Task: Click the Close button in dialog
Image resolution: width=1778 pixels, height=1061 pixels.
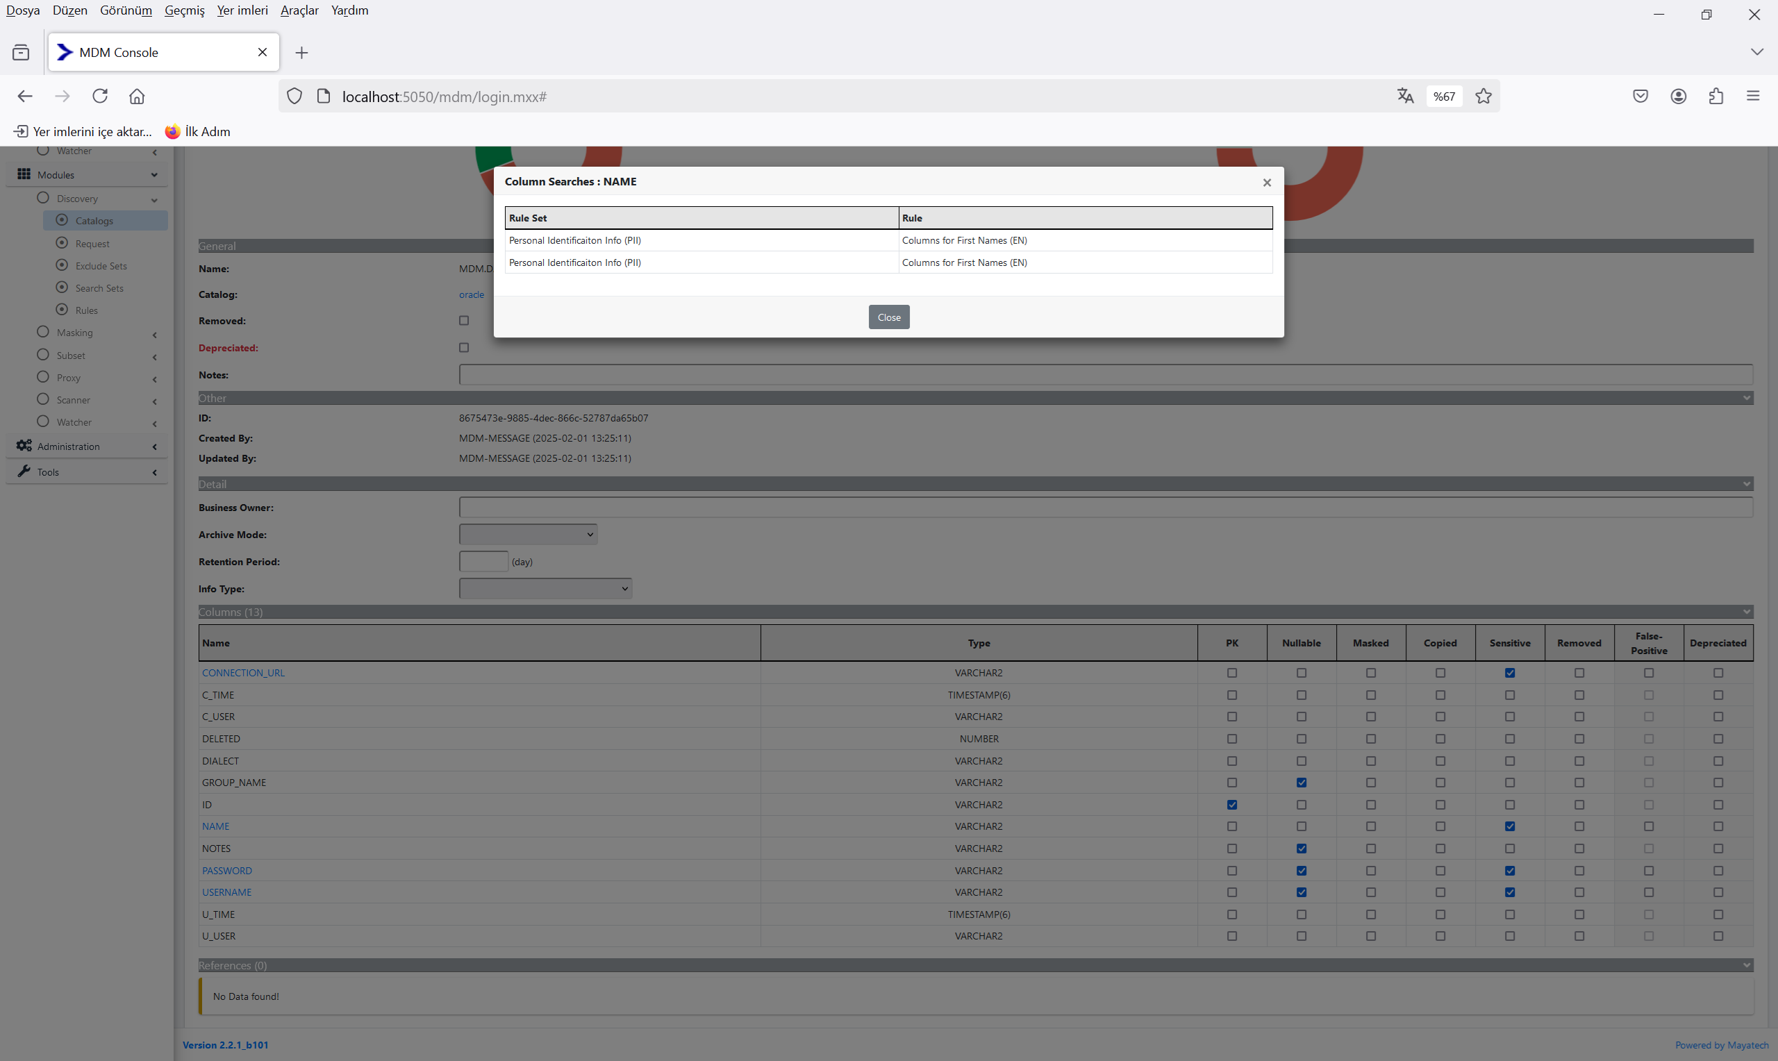Action: [888, 317]
